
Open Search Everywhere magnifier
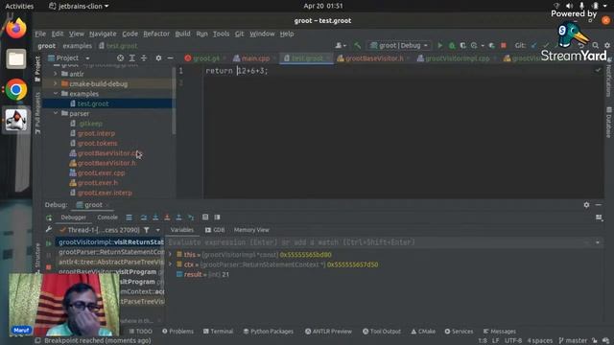click(x=595, y=46)
